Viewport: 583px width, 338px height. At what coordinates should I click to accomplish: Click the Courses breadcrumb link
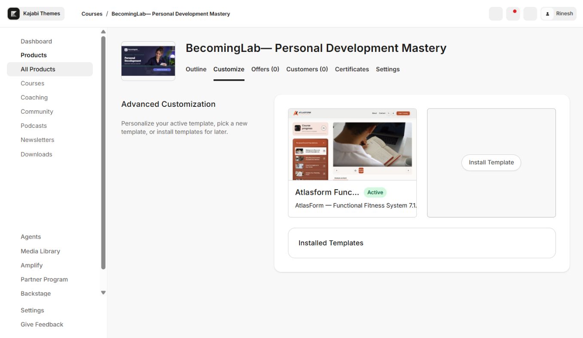pyautogui.click(x=92, y=14)
